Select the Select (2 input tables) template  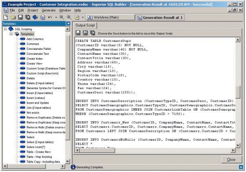pos(40,142)
